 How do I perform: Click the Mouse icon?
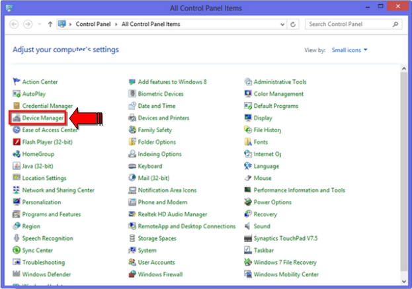coord(248,178)
